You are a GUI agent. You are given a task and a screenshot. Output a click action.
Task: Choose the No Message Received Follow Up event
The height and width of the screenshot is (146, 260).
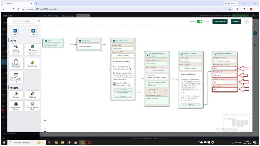point(16,77)
